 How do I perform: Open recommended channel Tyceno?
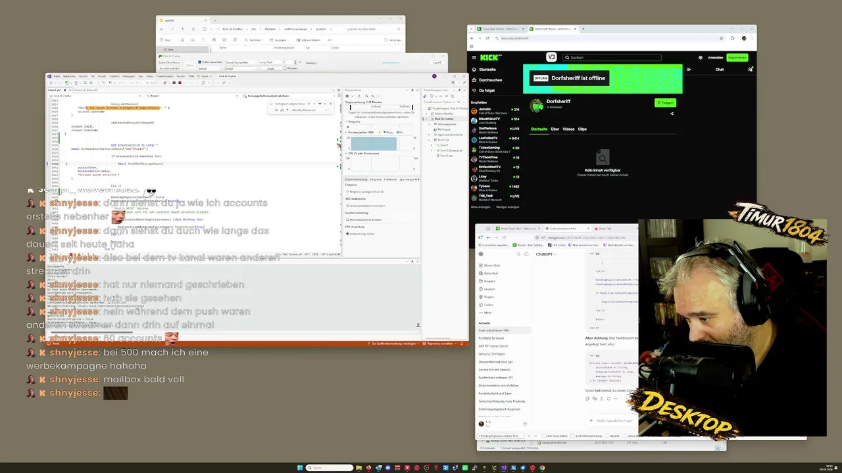point(495,188)
